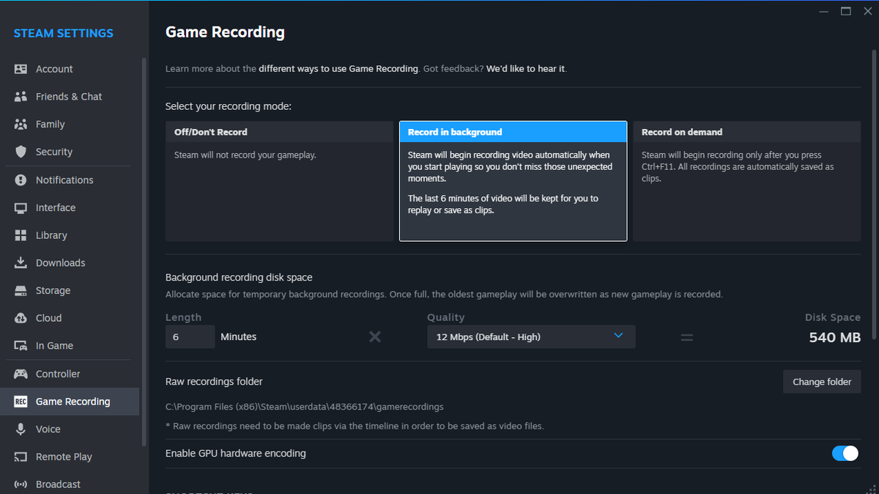Click the Controller gamepad icon

(21, 374)
